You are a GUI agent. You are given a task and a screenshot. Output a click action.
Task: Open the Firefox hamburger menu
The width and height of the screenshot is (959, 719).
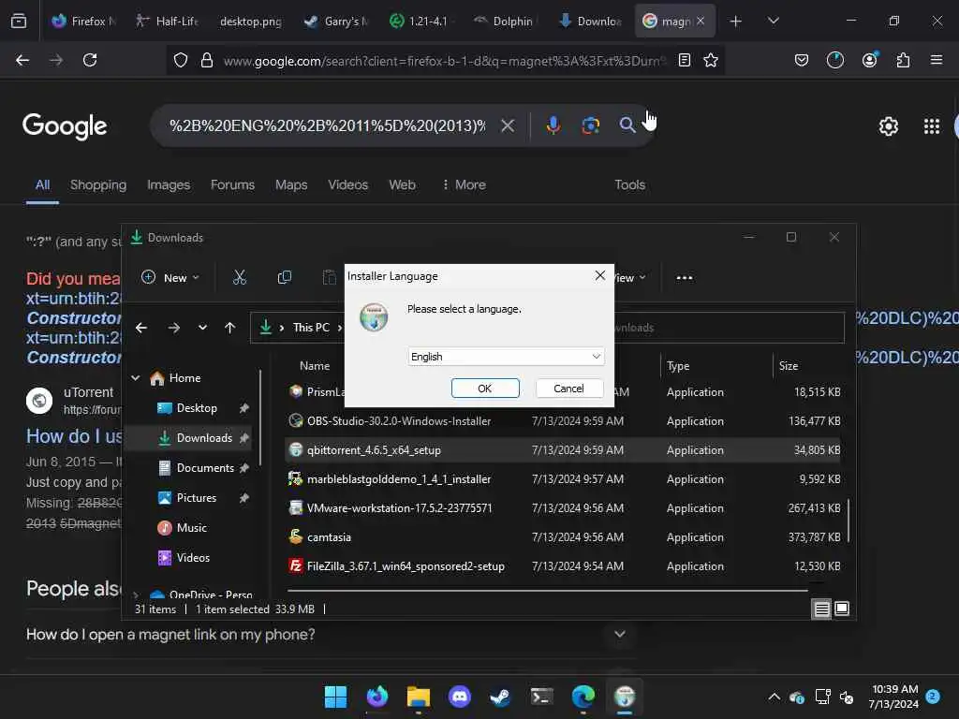tap(937, 60)
